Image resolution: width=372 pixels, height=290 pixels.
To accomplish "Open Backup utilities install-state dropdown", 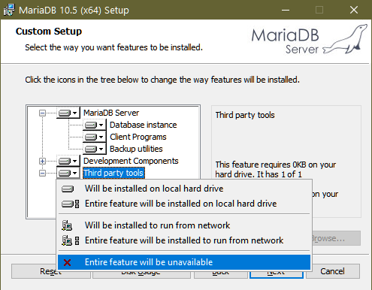I will click(x=95, y=149).
